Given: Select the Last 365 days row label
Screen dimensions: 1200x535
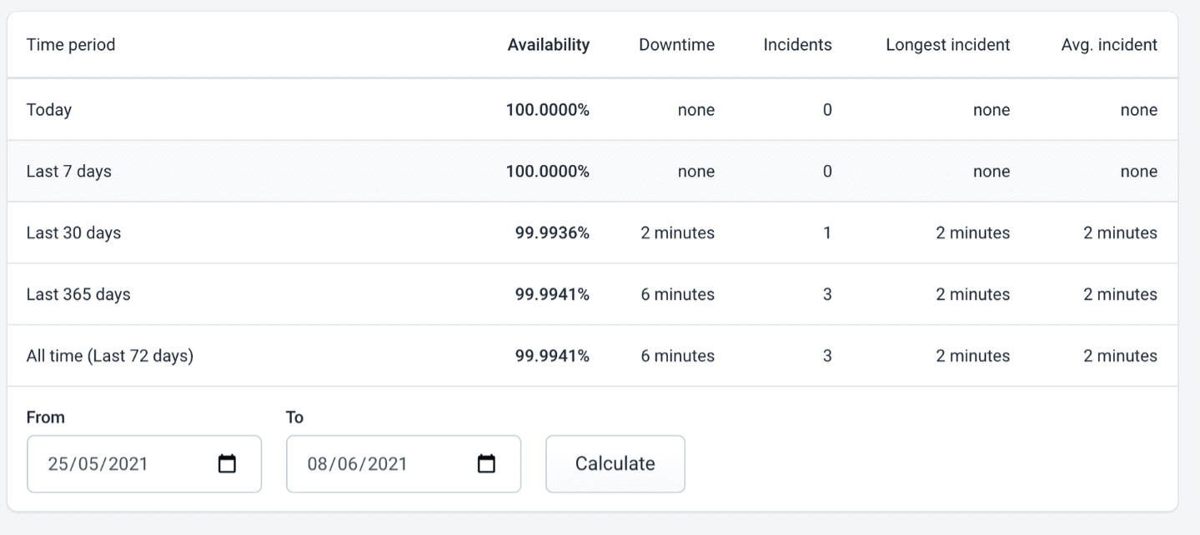Looking at the screenshot, I should pos(78,294).
